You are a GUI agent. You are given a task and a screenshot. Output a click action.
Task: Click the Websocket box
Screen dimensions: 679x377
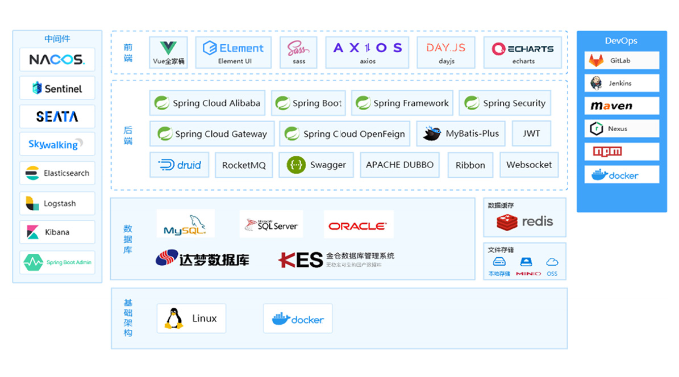[x=529, y=165]
